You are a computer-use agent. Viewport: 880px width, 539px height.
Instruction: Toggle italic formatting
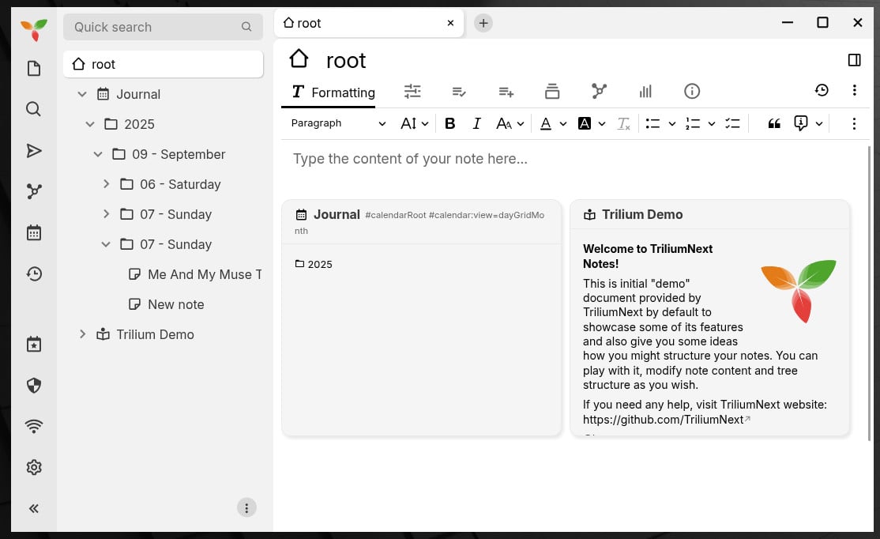476,123
